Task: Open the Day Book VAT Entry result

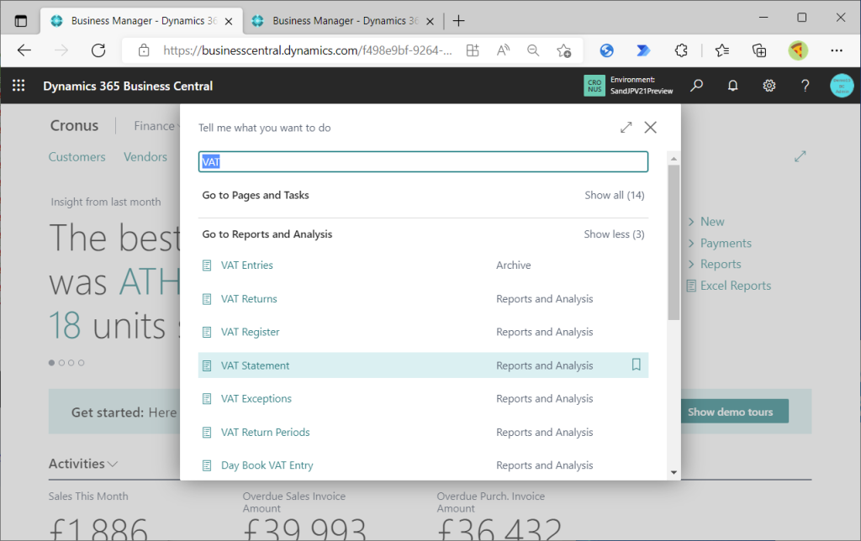Action: pos(267,465)
